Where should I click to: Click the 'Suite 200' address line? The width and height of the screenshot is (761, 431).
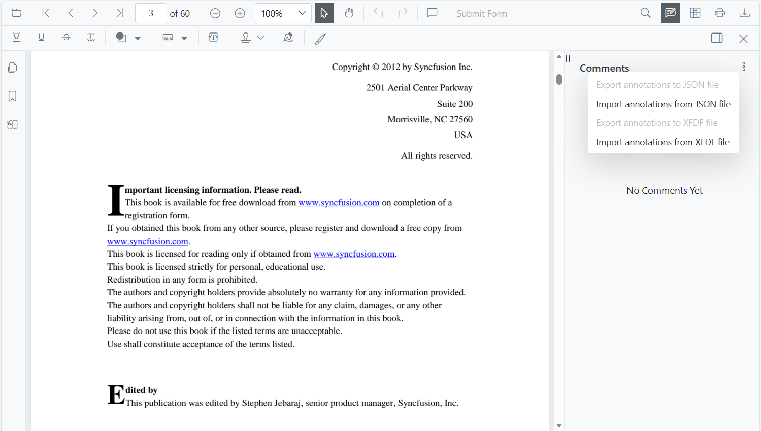[455, 104]
